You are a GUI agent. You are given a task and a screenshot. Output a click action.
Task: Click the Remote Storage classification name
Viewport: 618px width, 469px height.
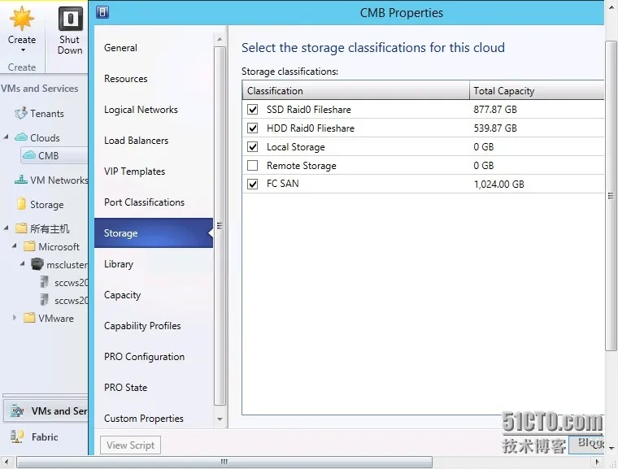pos(301,166)
